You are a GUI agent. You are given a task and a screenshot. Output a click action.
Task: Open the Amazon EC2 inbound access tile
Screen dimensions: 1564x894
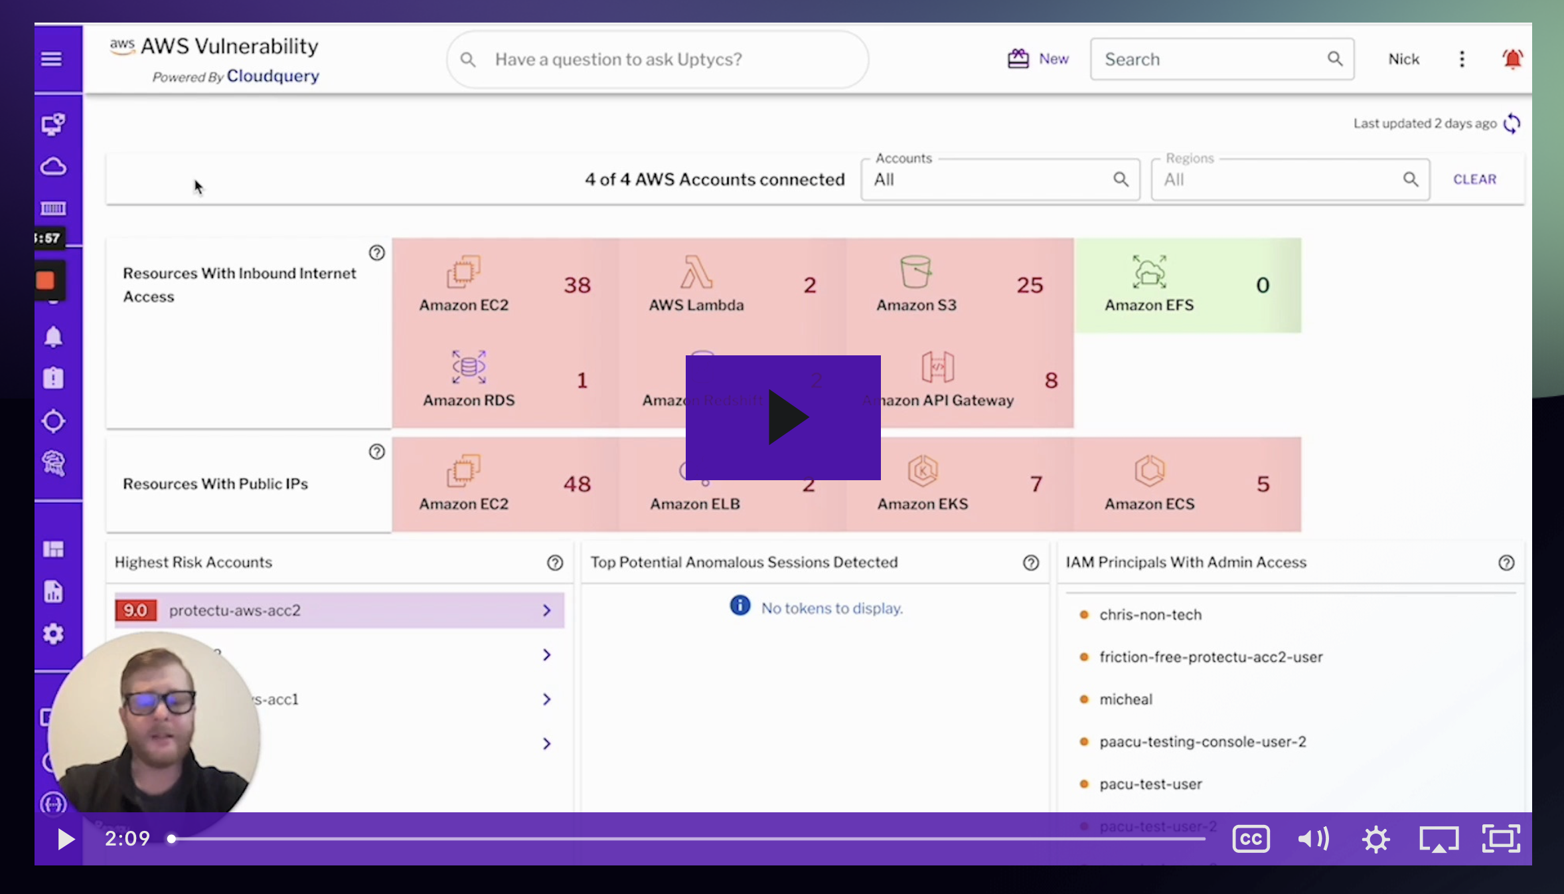click(505, 286)
